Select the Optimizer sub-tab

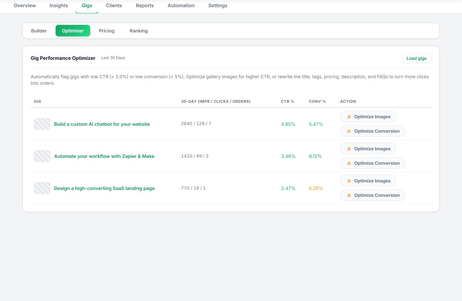pos(73,31)
